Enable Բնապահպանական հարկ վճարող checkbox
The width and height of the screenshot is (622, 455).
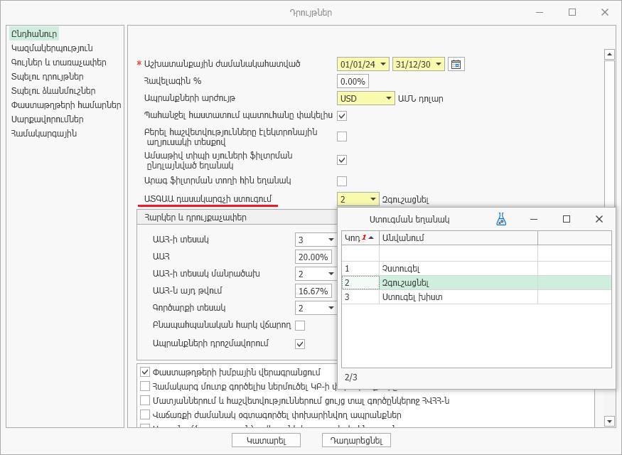point(300,326)
